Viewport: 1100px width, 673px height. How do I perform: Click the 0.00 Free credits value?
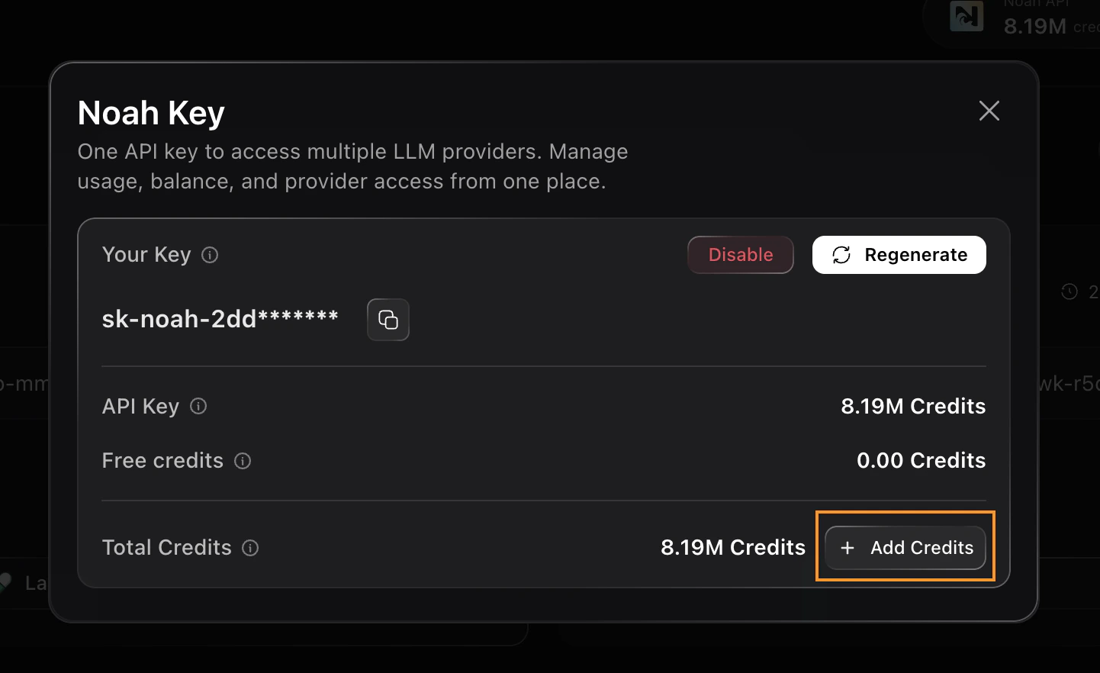[x=920, y=461]
